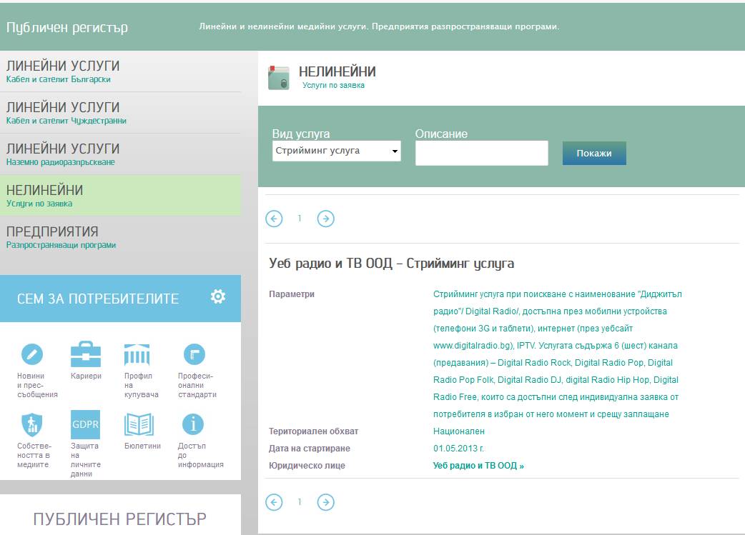This screenshot has height=535, width=745.
Task: Click the Покажи button
Action: [594, 154]
